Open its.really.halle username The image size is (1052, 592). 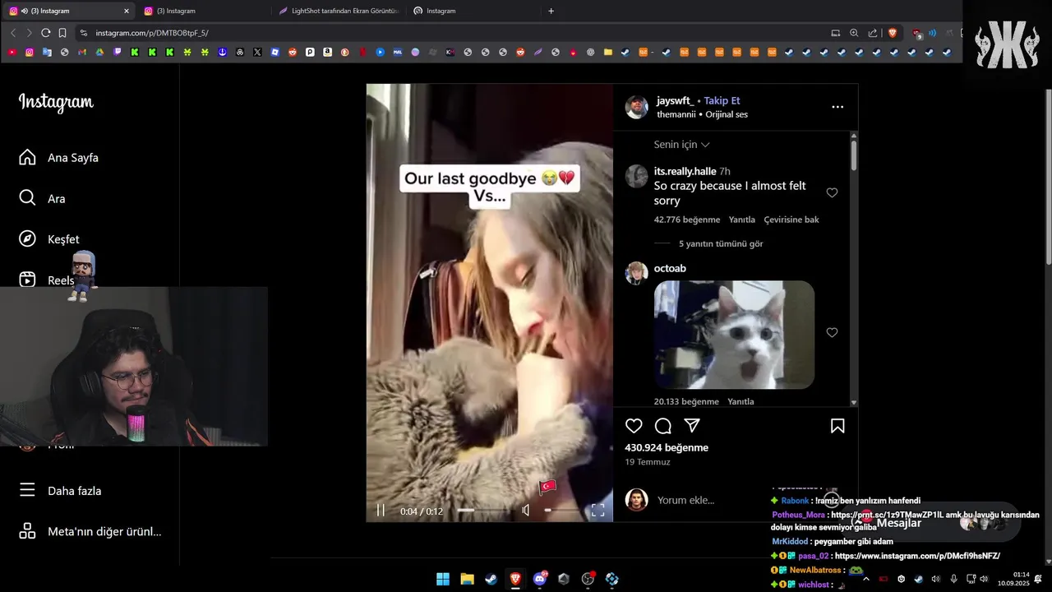point(685,171)
